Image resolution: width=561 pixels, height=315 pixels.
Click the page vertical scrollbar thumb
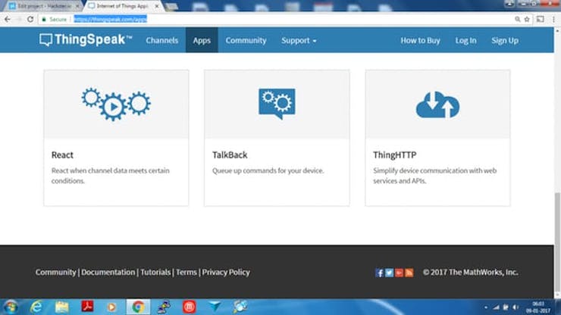pyautogui.click(x=557, y=242)
